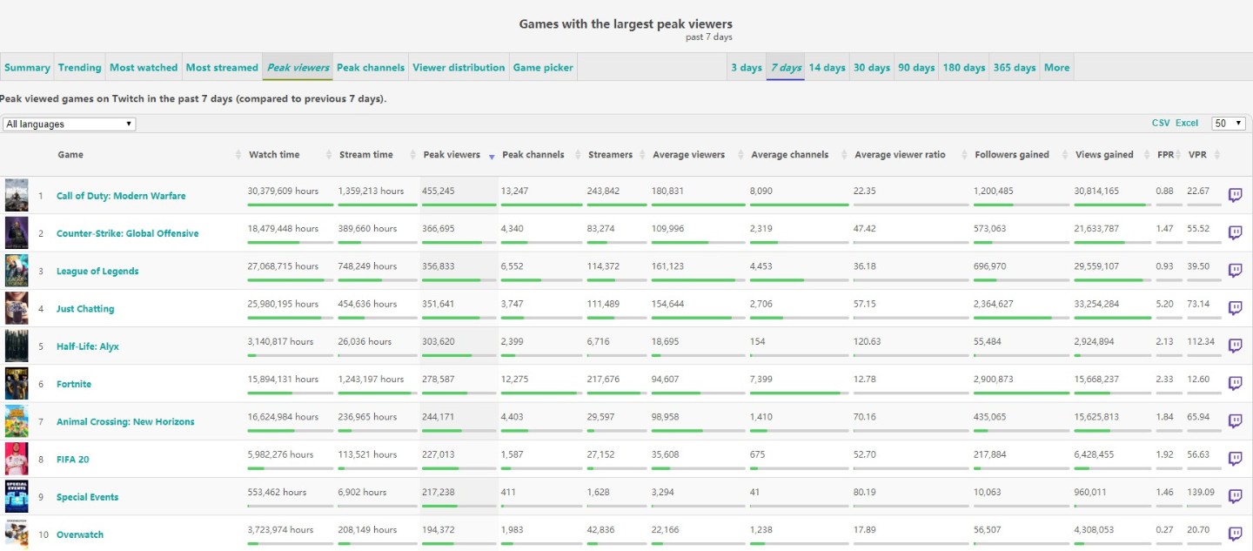Open the Fortnite game link

[74, 384]
